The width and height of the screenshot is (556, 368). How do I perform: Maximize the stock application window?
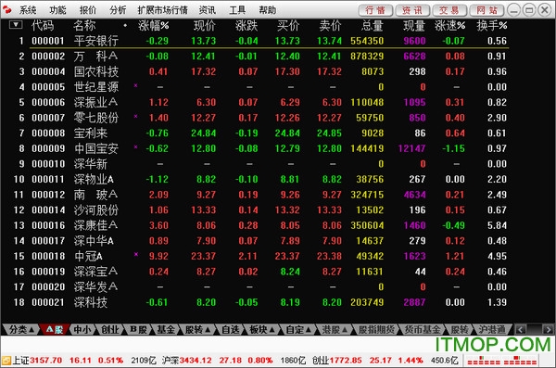529,10
